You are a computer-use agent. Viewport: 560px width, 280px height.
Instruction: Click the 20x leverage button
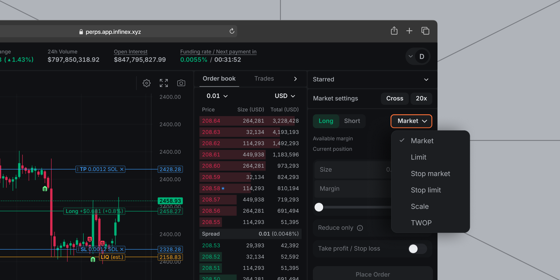421,99
